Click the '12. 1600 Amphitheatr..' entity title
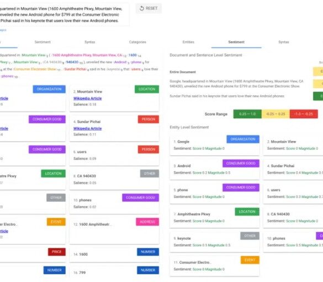 coord(93,224)
